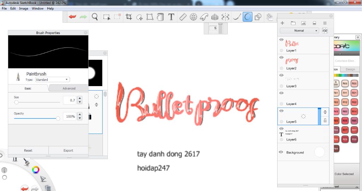Decrease Opacity with down arrow

pyautogui.click(x=80, y=118)
